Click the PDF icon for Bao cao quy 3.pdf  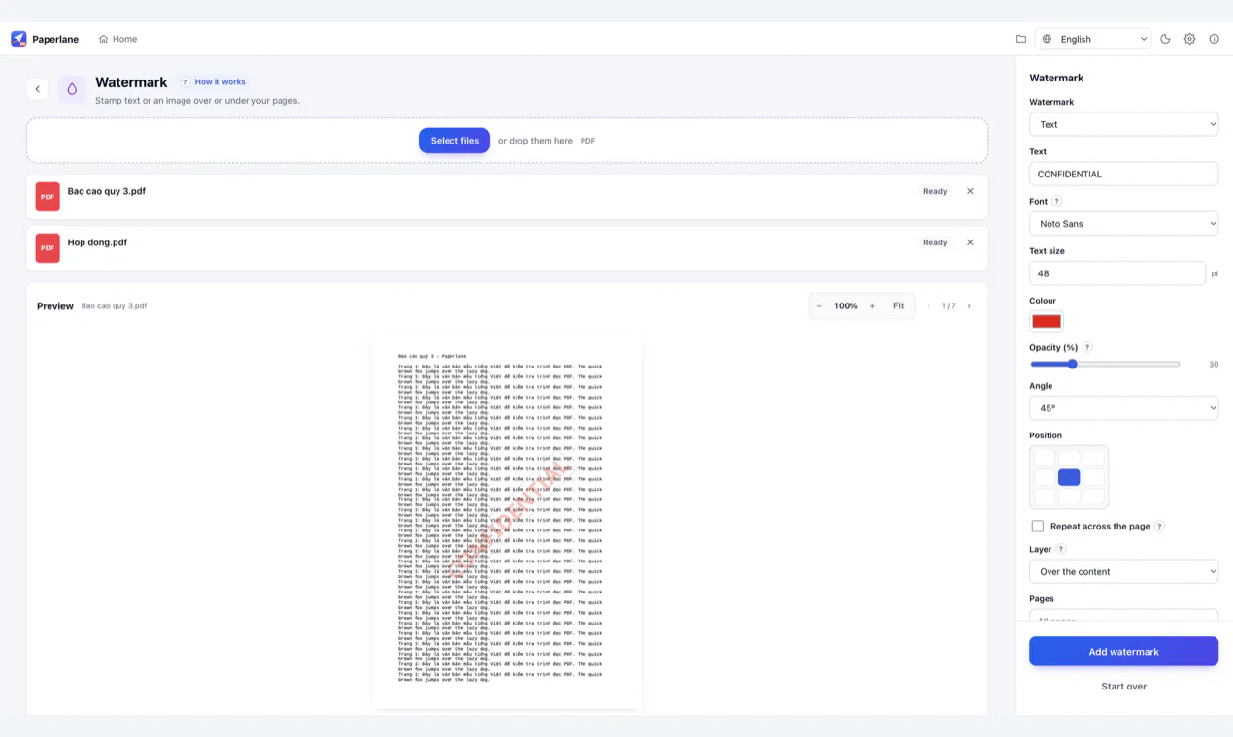tap(48, 197)
